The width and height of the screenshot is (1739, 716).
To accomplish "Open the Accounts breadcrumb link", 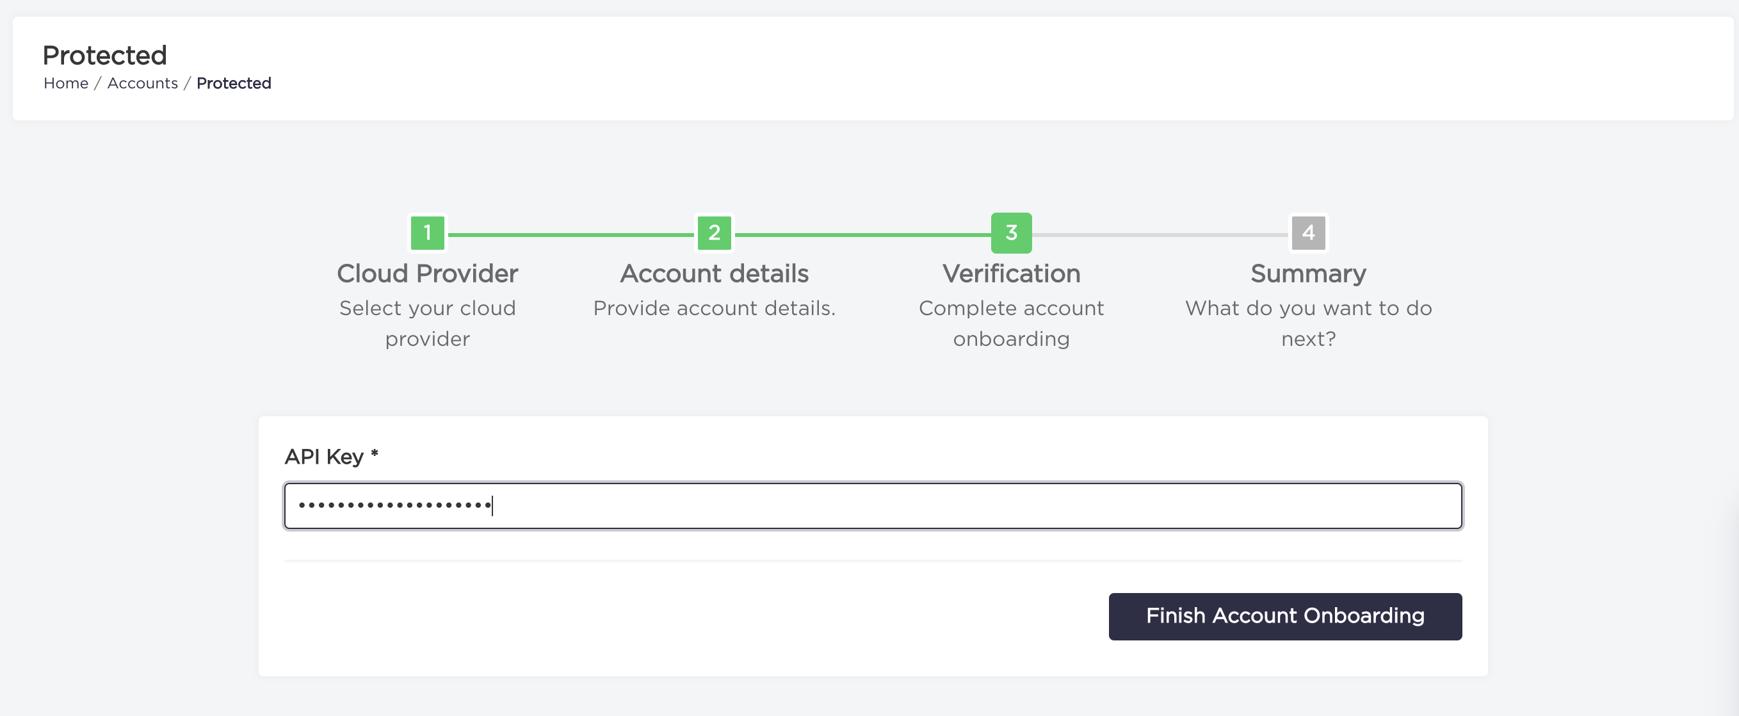I will point(143,83).
